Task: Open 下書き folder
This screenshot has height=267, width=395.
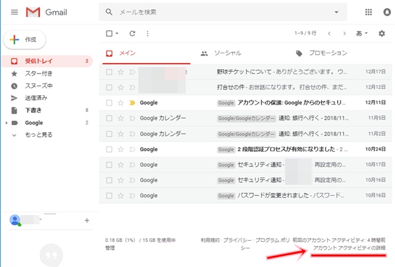Action: [x=33, y=110]
